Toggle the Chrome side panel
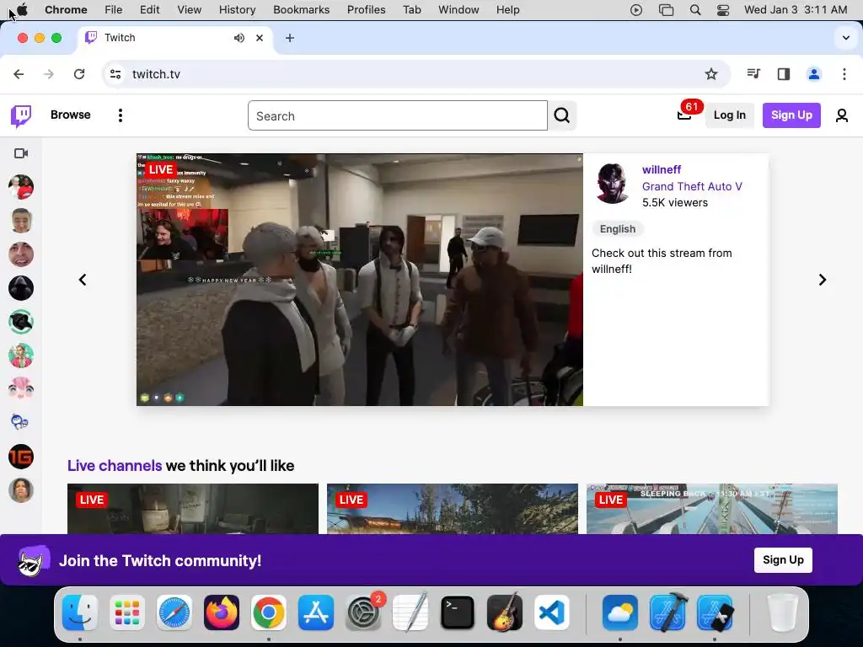Screen dimensions: 863x647 (784, 74)
